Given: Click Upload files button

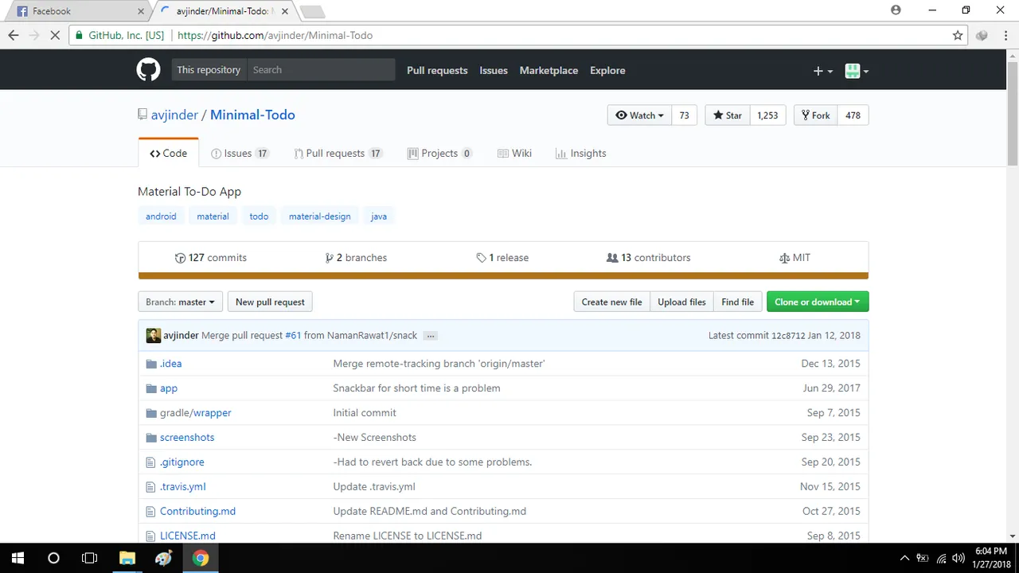Looking at the screenshot, I should (681, 302).
